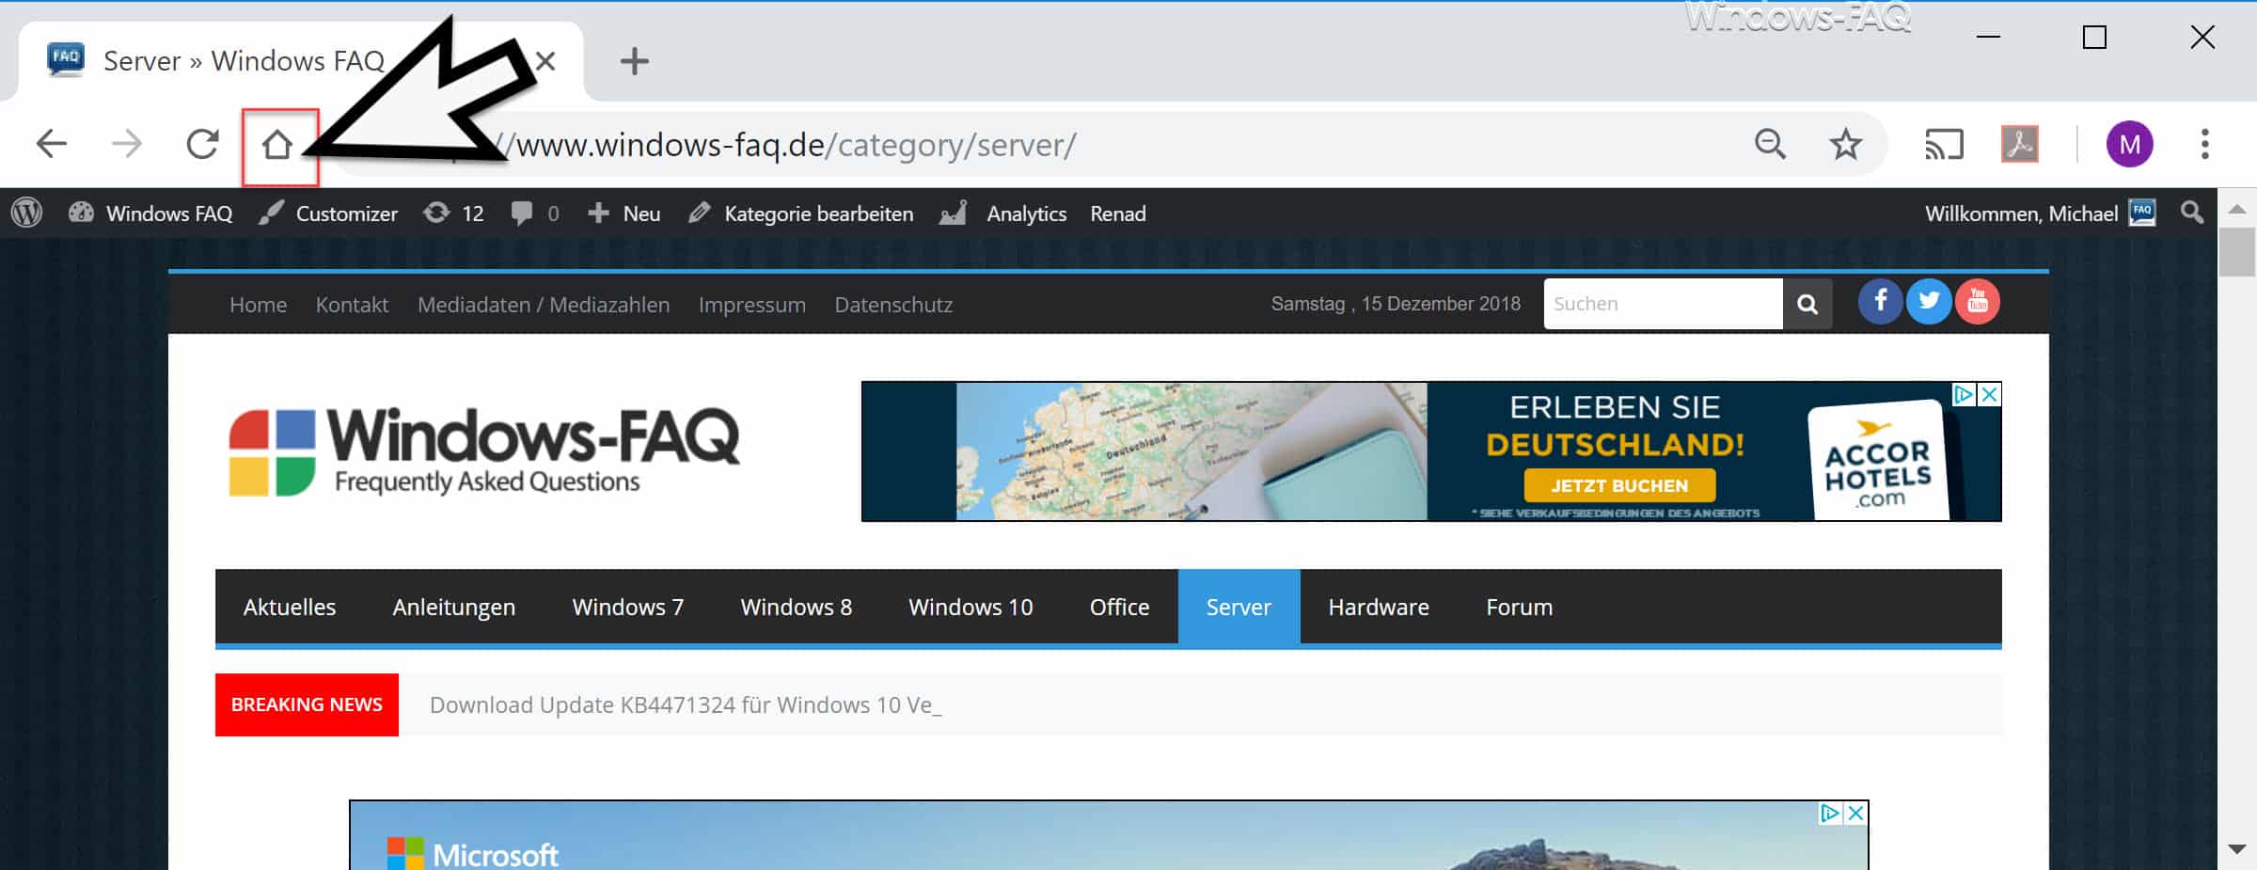Screen dimensions: 2257x870
Task: Open a new browser tab
Action: (x=635, y=61)
